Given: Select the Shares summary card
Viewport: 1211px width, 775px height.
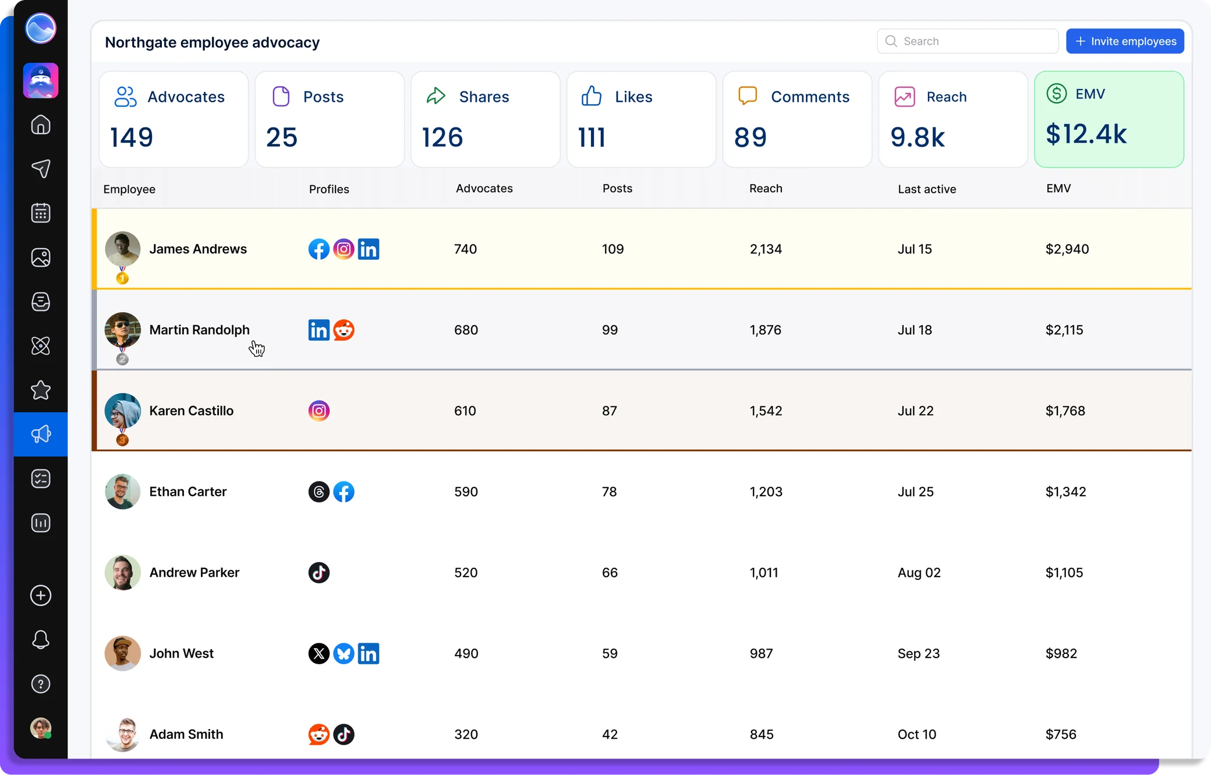Looking at the screenshot, I should click(486, 119).
